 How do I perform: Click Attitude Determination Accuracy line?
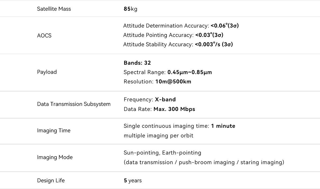(x=181, y=26)
